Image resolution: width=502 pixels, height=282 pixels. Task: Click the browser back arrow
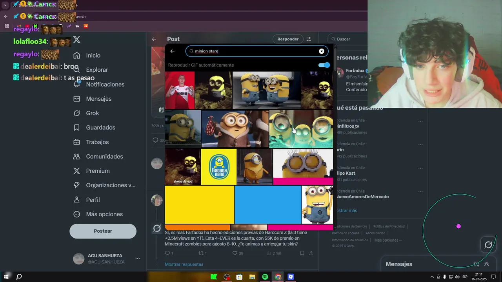[x=5, y=16]
